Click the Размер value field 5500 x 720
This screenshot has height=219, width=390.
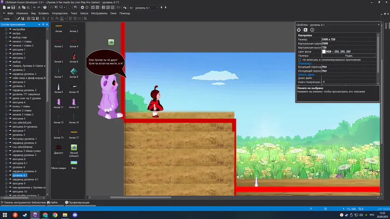point(349,39)
